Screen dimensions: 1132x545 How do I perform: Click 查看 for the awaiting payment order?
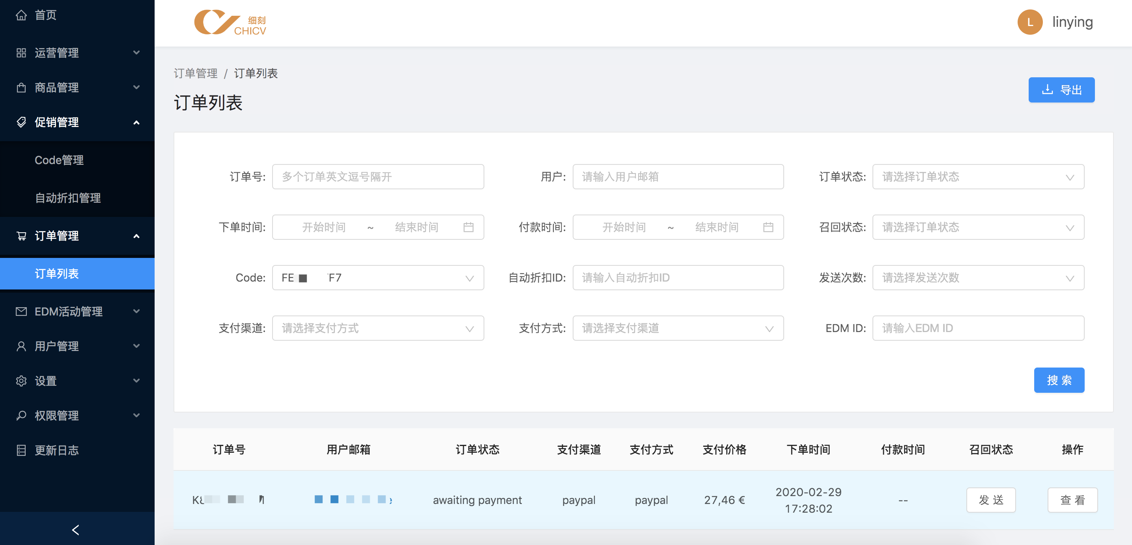coord(1072,500)
